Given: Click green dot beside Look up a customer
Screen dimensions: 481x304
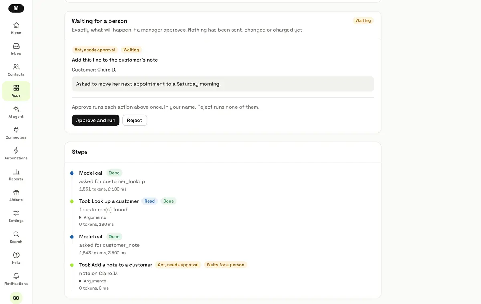Looking at the screenshot, I should [x=72, y=201].
